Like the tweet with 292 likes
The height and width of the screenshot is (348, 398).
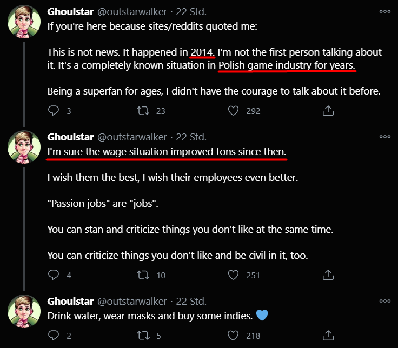[x=233, y=110]
